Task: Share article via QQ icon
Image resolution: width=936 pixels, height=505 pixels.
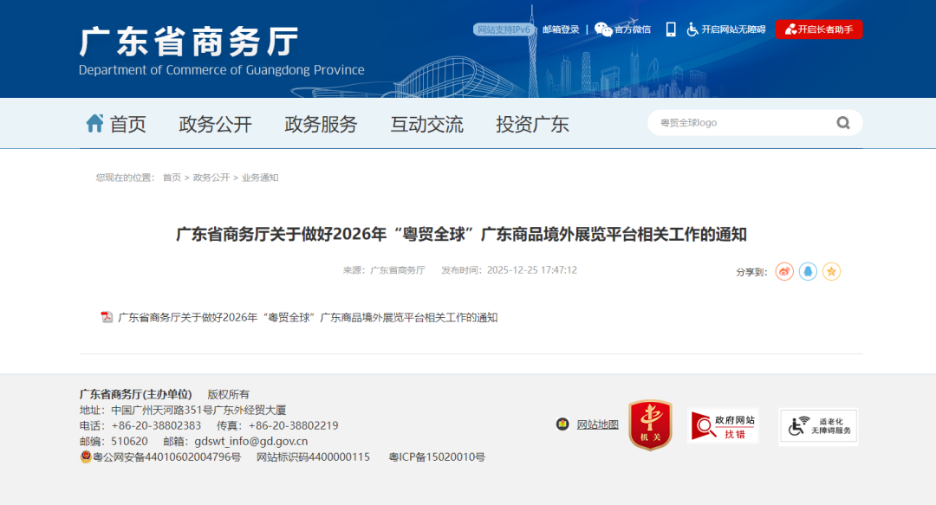Action: tap(808, 272)
